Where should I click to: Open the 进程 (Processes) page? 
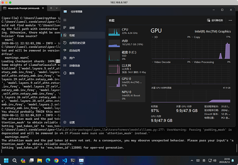[83, 28]
